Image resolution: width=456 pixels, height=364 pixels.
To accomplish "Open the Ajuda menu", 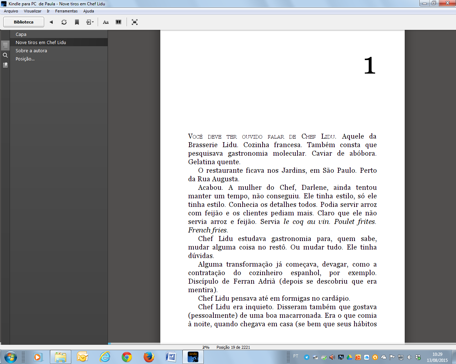I will point(89,11).
